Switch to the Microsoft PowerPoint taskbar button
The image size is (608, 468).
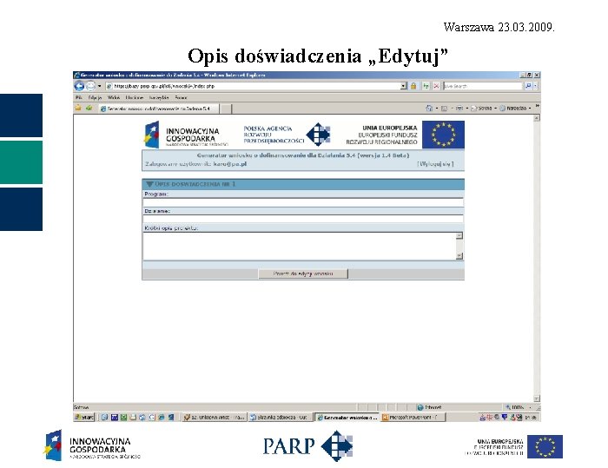(413, 418)
